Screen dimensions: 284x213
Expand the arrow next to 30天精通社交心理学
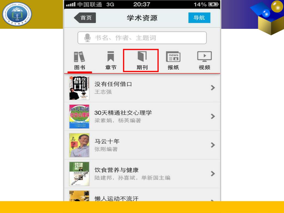[213, 116]
